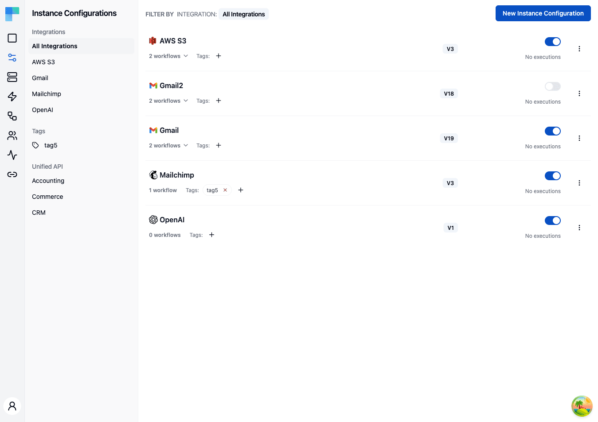Screen dimensions: 598x422
Task: Enable the Gmail2 instance toggle
Action: [x=553, y=86]
